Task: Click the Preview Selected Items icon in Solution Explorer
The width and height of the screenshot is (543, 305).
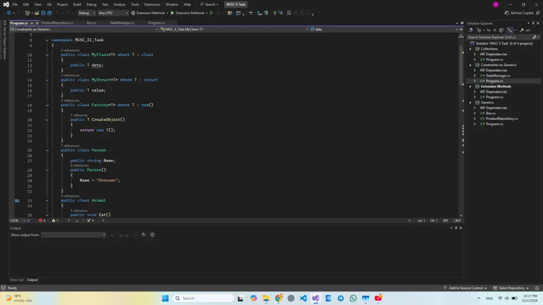Action: (528, 30)
